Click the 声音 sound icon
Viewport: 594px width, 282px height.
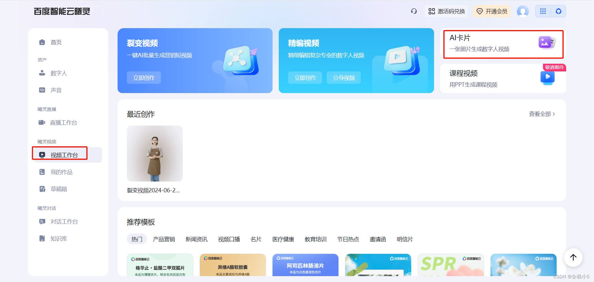[x=42, y=90]
